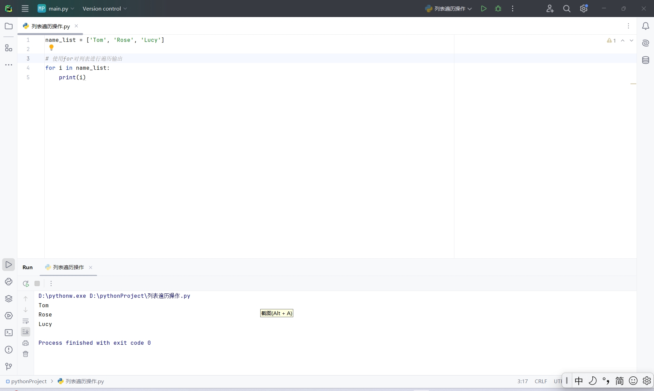Open Python Packages layers icon

(x=9, y=299)
